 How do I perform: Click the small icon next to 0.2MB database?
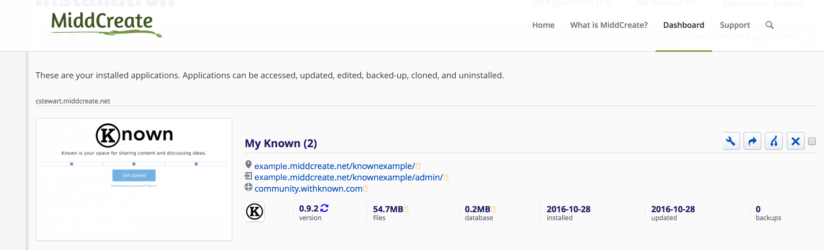493,209
